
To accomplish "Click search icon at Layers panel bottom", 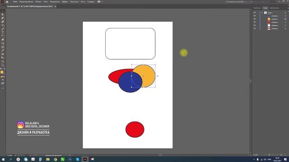I will tap(269, 155).
